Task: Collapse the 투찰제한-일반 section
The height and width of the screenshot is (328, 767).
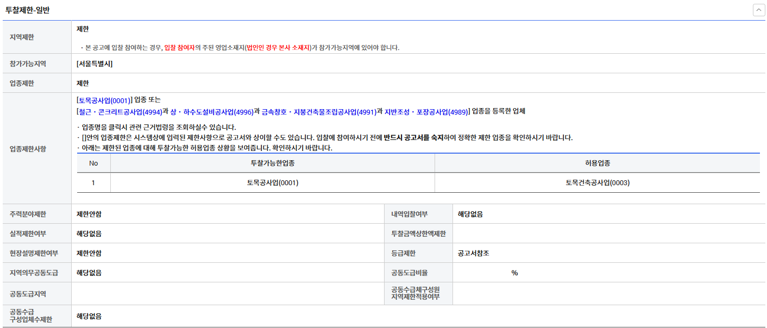Action: [758, 10]
